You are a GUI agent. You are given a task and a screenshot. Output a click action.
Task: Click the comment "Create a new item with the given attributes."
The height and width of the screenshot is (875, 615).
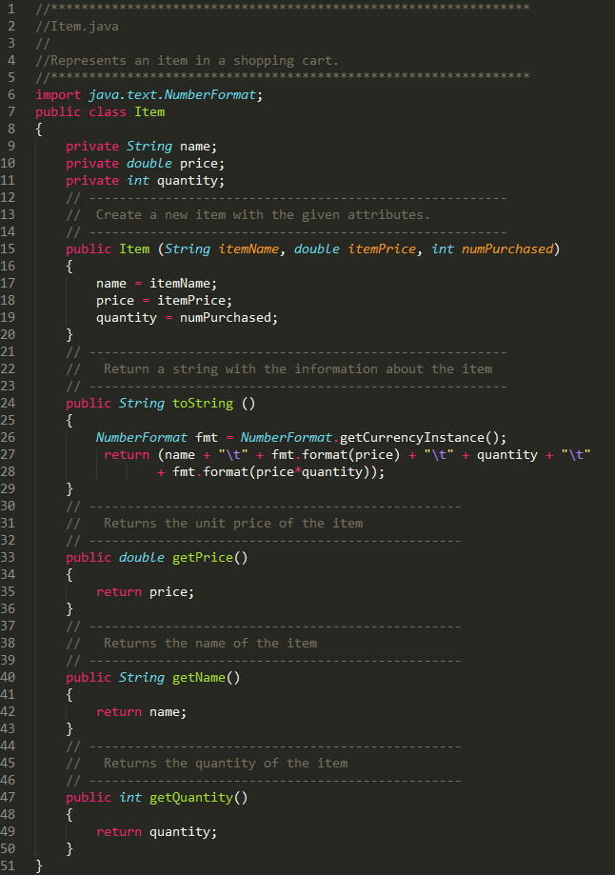pos(263,215)
